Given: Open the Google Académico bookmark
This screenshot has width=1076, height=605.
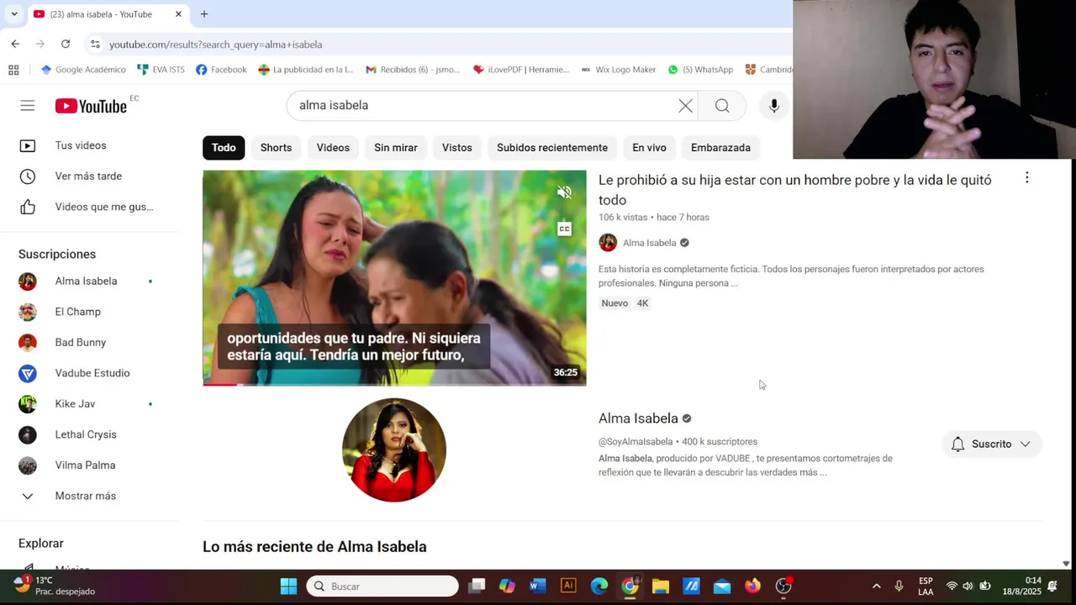Looking at the screenshot, I should [83, 70].
